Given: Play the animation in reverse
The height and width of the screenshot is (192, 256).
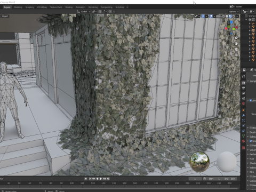Looking at the screenshot, I should coord(97,179).
